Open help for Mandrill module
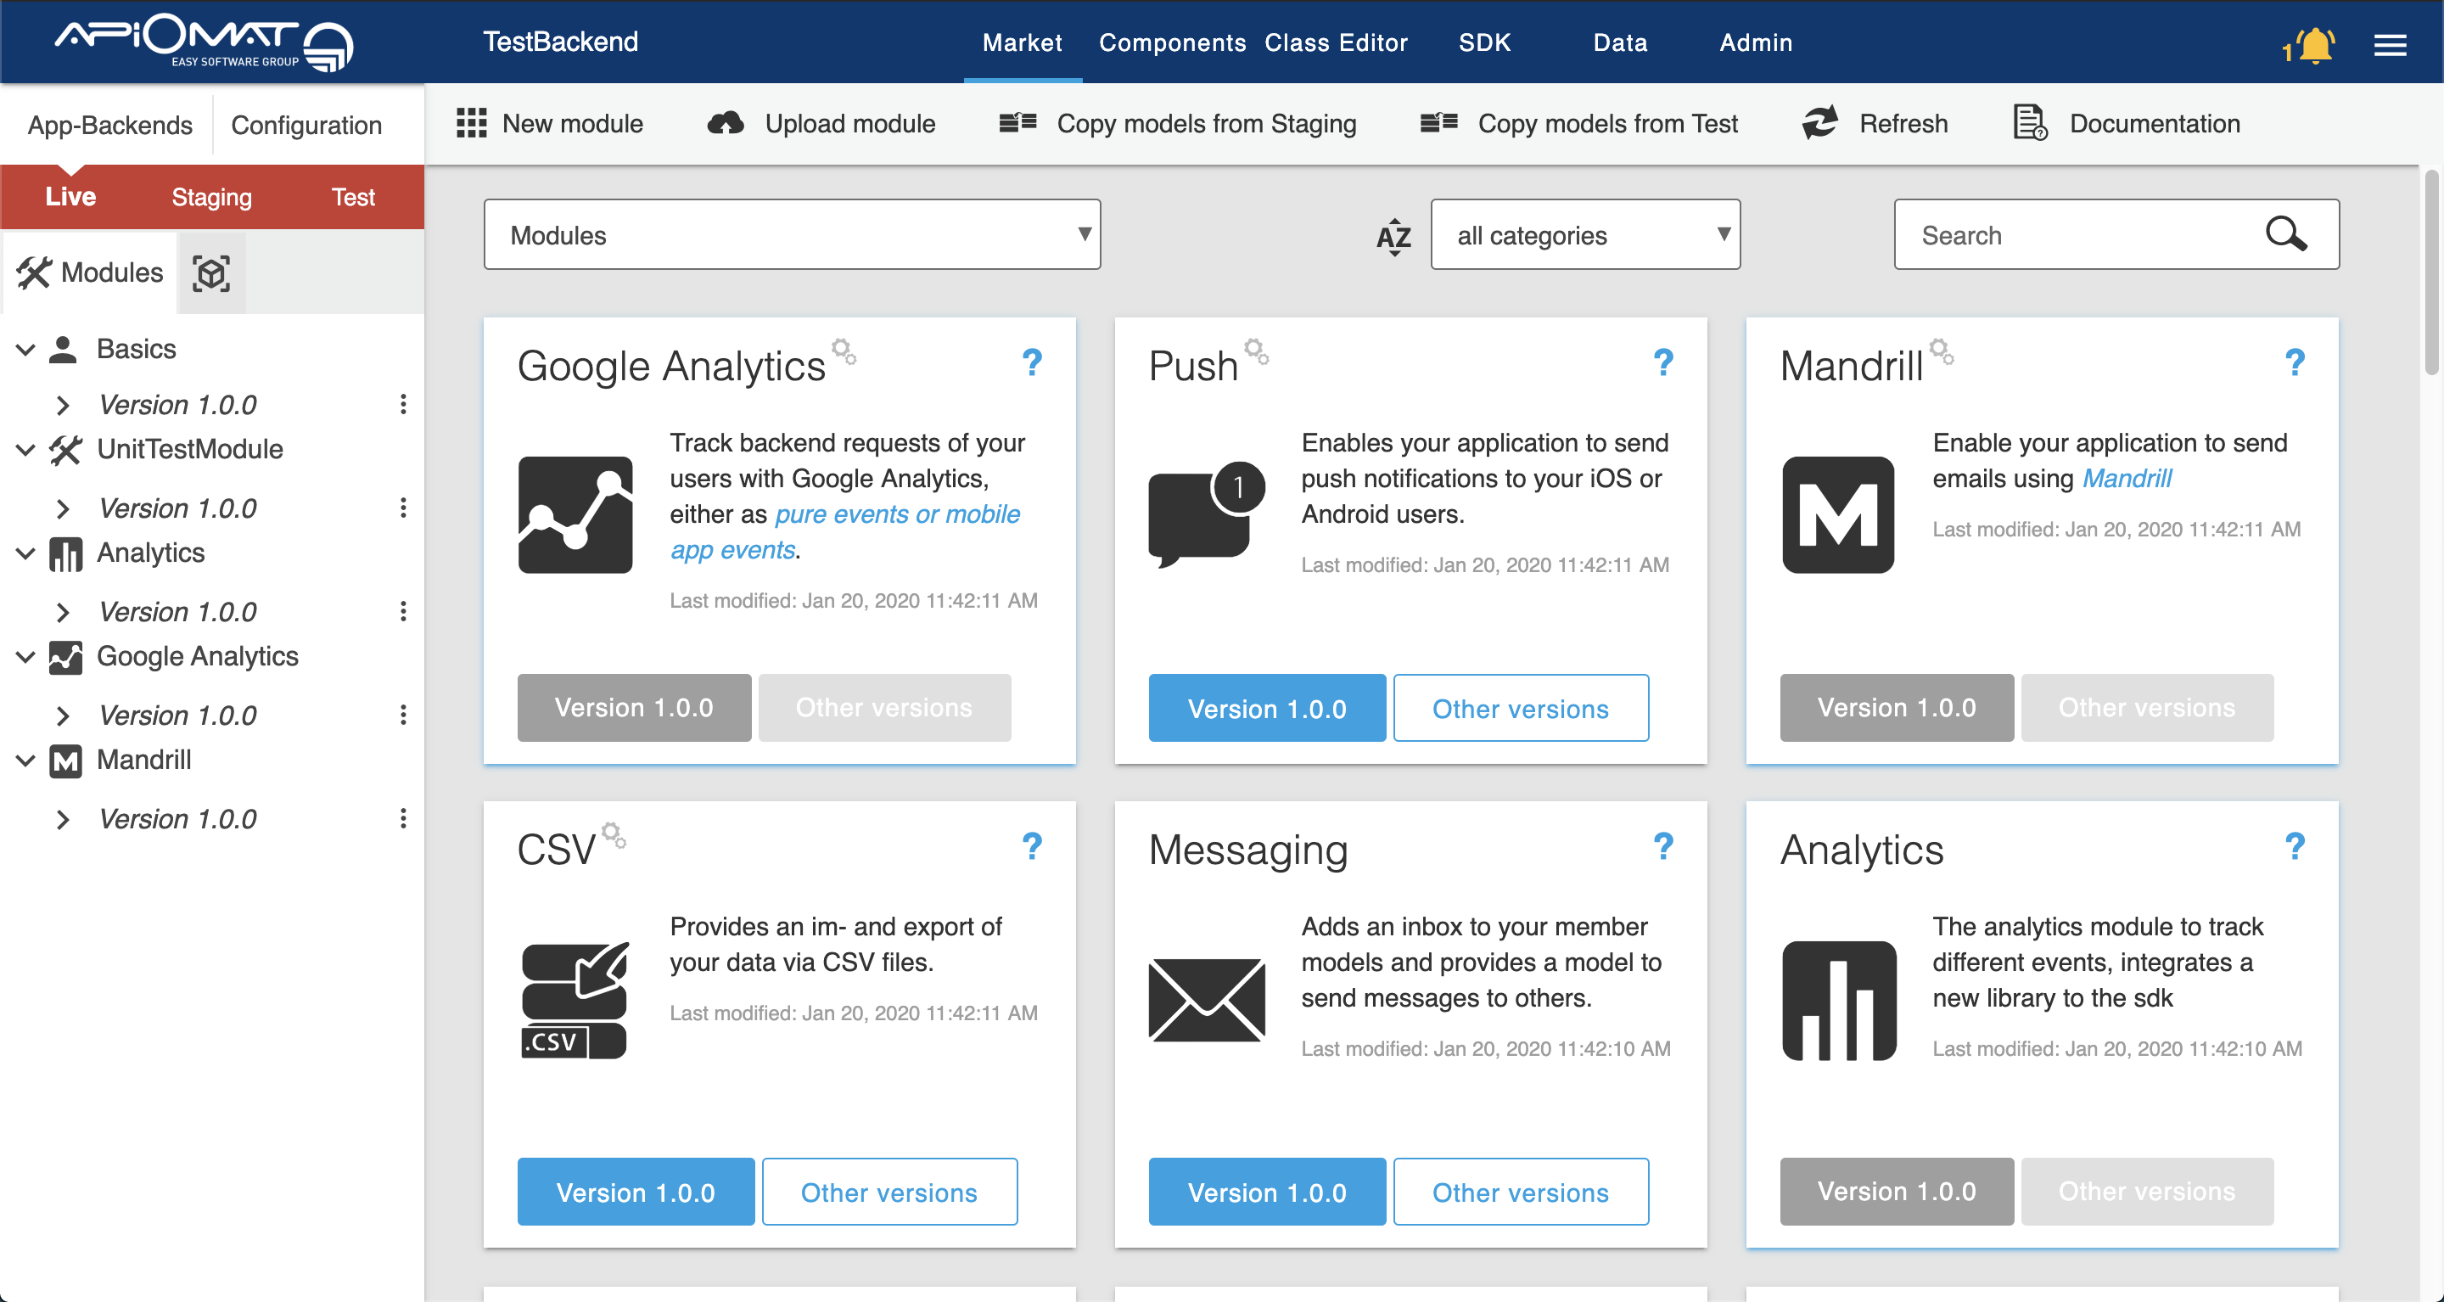Viewport: 2444px width, 1302px height. click(2295, 362)
